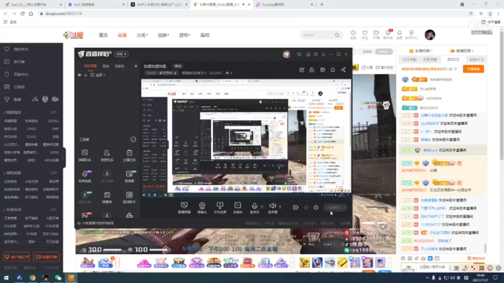
Task: Open 关注 follow heart icon
Action: coord(365,35)
